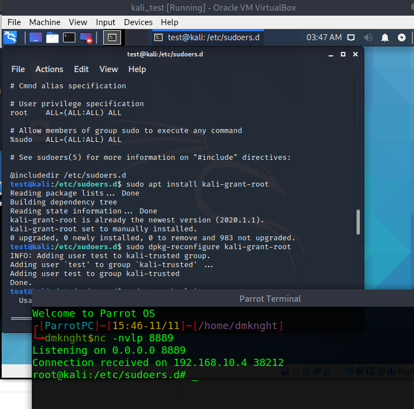
Task: Click the USB indicator in the VirtualBox status bar
Action: pyautogui.click(x=328, y=371)
